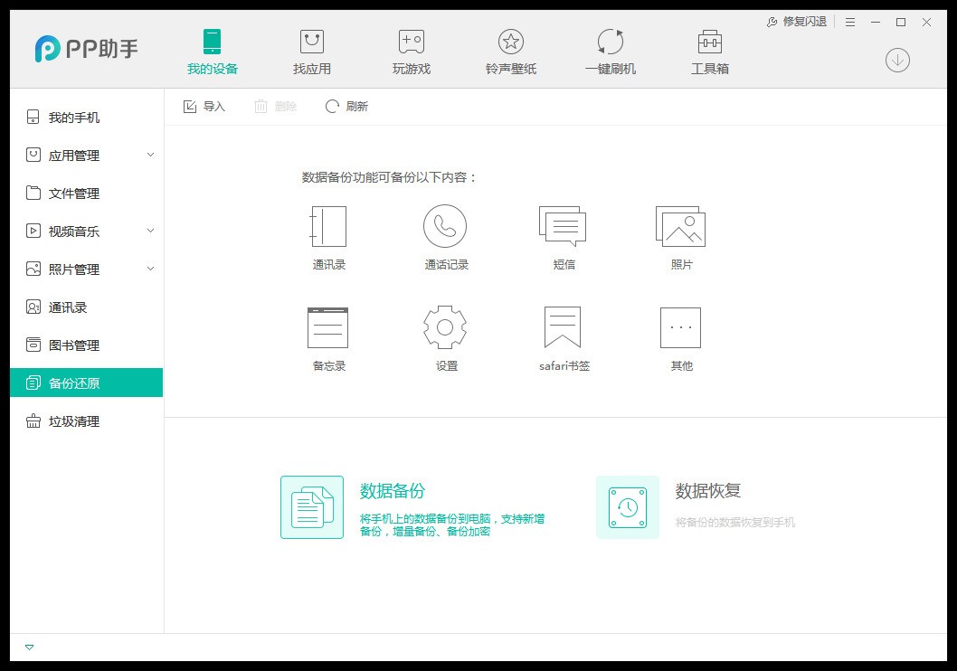Expand the 照片管理 sidebar chevron
The height and width of the screenshot is (671, 957).
(151, 269)
